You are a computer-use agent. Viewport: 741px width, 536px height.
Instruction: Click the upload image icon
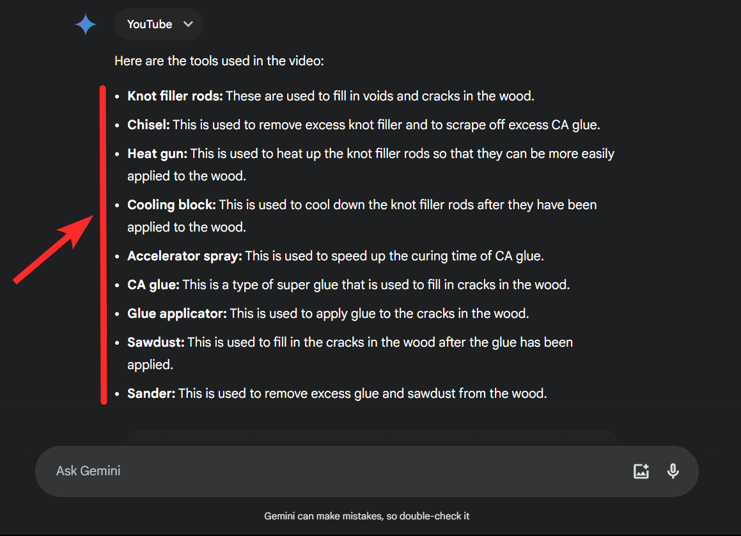(x=641, y=471)
